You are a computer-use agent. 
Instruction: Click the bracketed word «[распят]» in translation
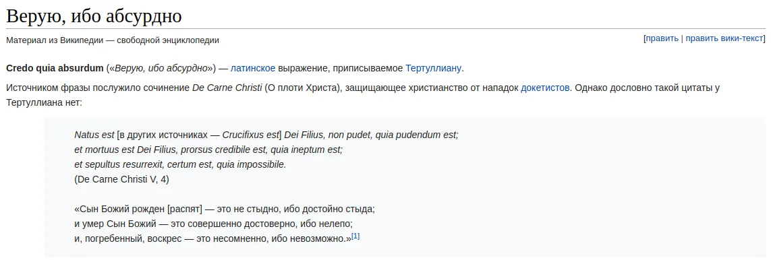click(185, 209)
